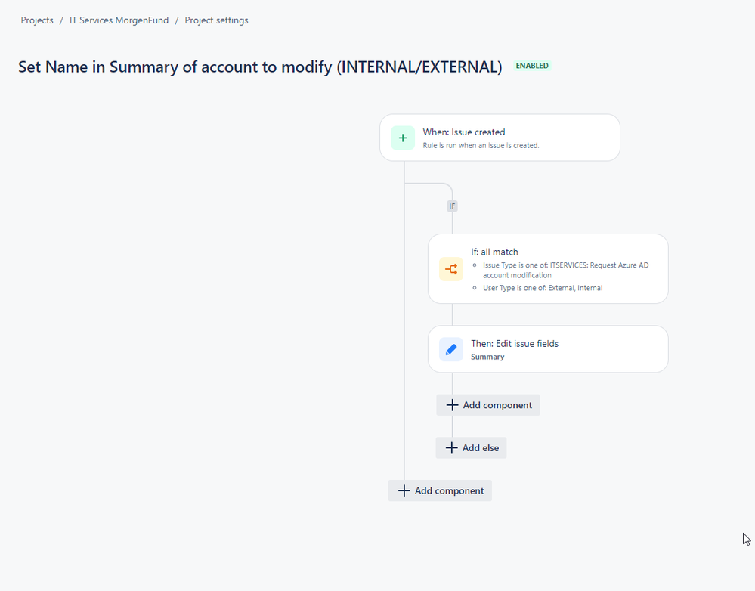
Task: Select the When: Issue created trigger heading
Action: (464, 132)
